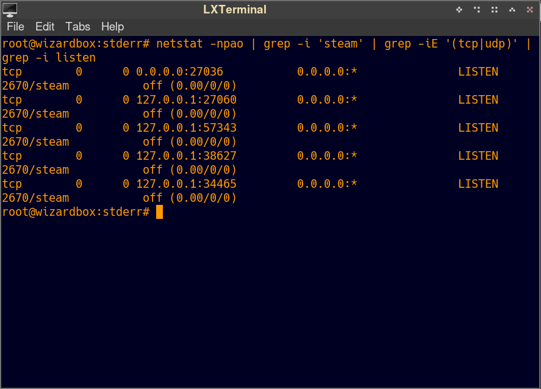Click the diamond-shaped titlebar button

pos(459,10)
